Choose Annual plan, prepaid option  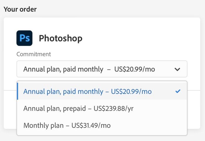pos(102,108)
